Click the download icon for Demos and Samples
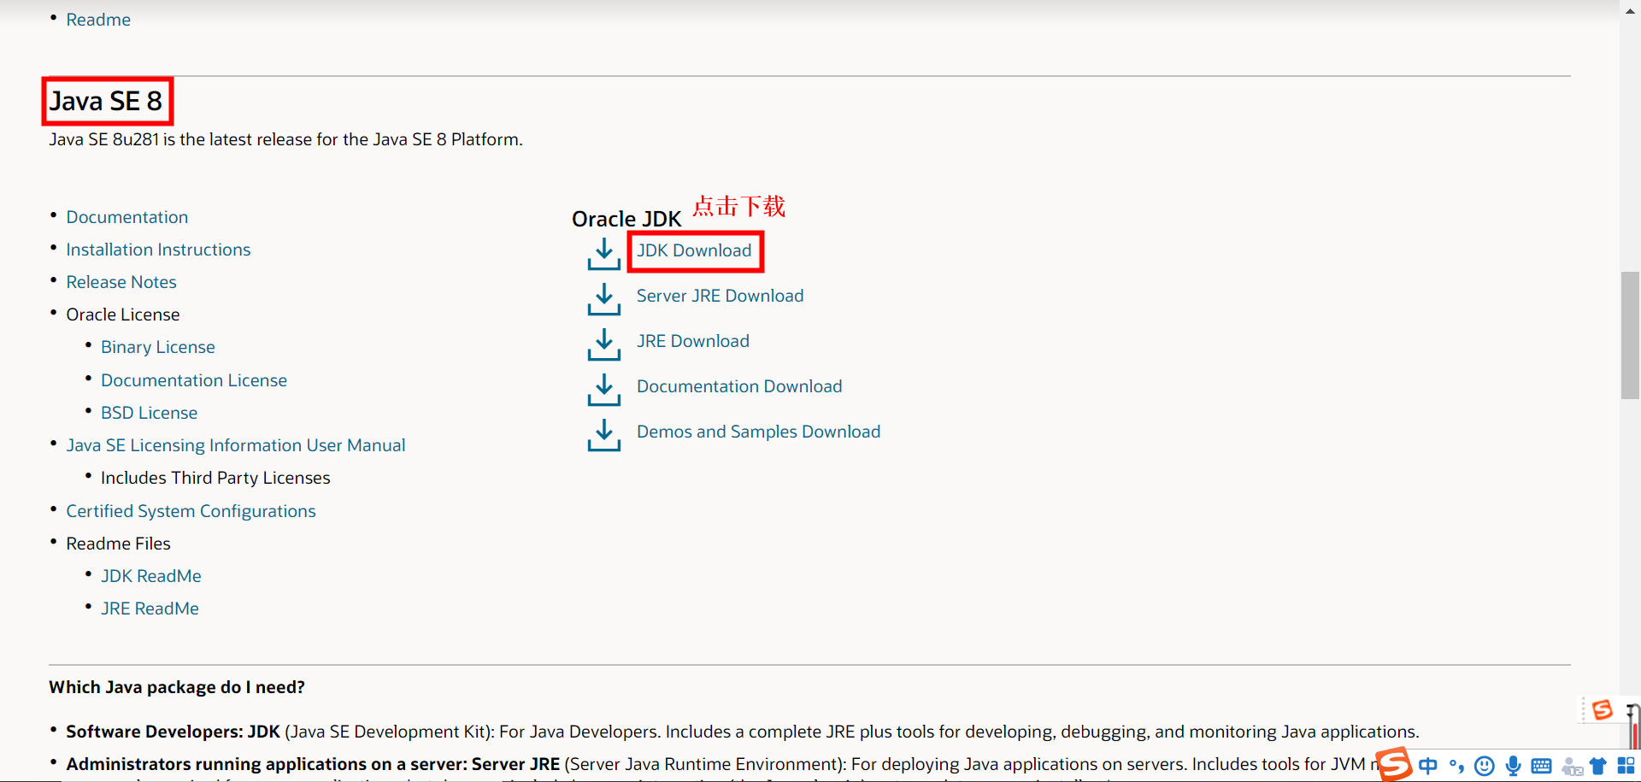The width and height of the screenshot is (1641, 782). (x=603, y=434)
